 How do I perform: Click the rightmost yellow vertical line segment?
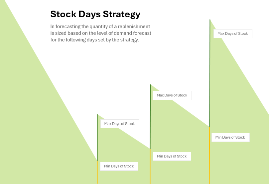pyautogui.click(x=209, y=155)
